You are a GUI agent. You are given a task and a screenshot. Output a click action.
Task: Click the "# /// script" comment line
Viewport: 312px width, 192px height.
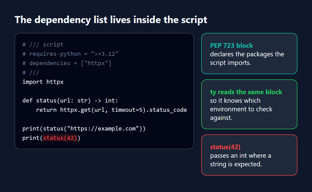tap(43, 45)
